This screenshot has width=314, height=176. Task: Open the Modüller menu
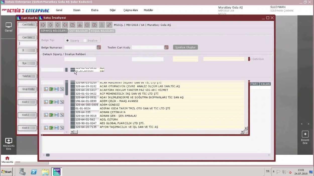[x=148, y=10]
